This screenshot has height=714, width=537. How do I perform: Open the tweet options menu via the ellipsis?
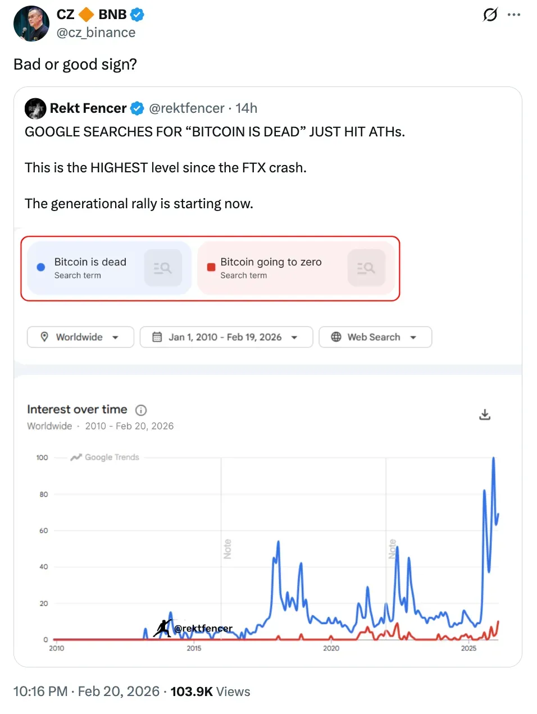[x=514, y=15]
